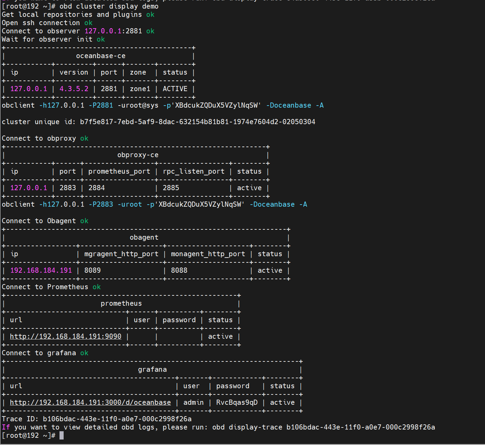
Task: Click the prometheus table title
Action: (x=121, y=303)
